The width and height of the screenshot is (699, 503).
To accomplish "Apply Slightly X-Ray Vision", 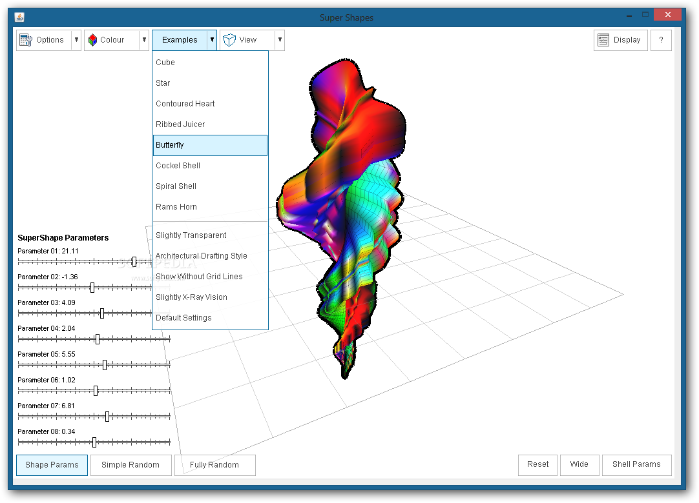I will coord(210,297).
